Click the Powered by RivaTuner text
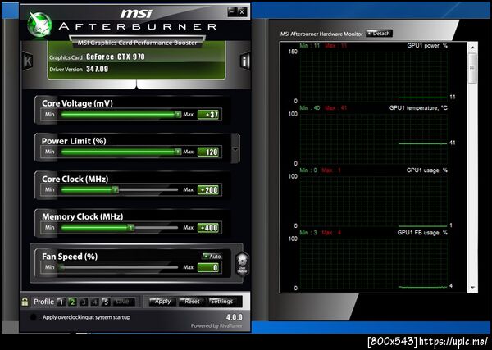The image size is (492, 350). (216, 326)
